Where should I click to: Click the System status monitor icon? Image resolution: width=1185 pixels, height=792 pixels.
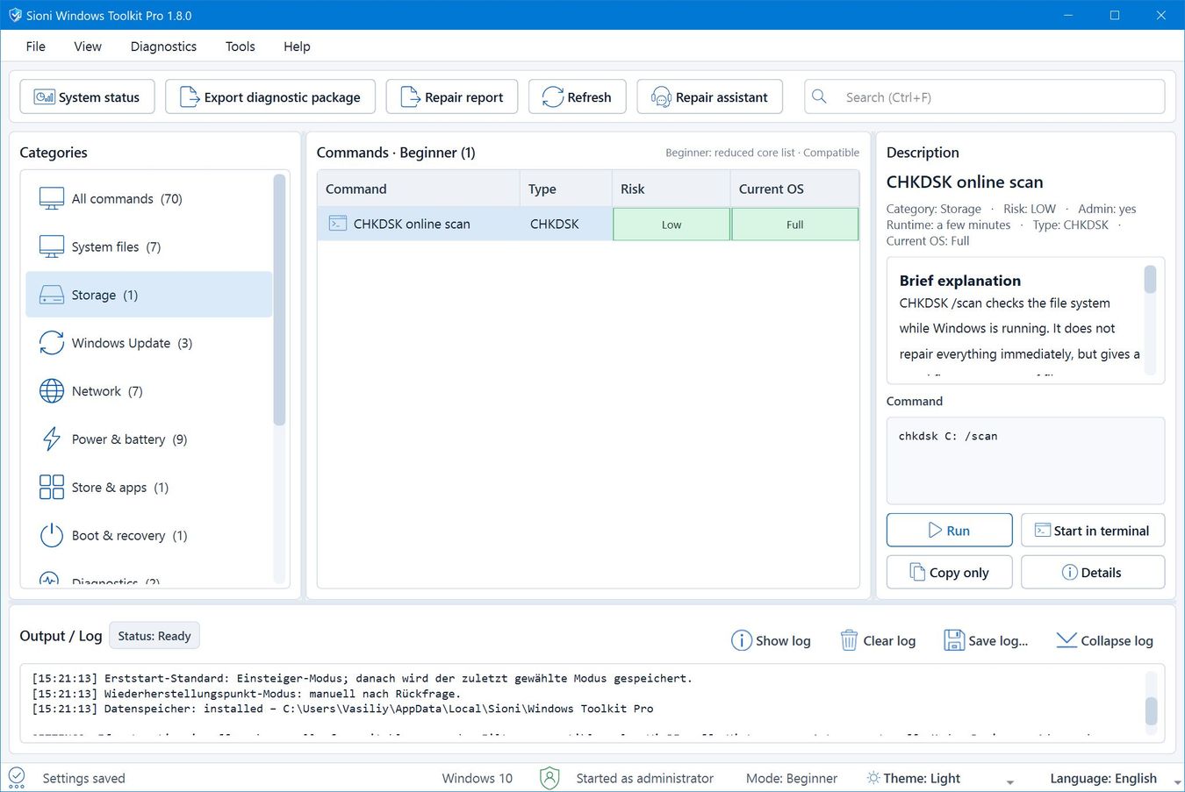click(44, 96)
